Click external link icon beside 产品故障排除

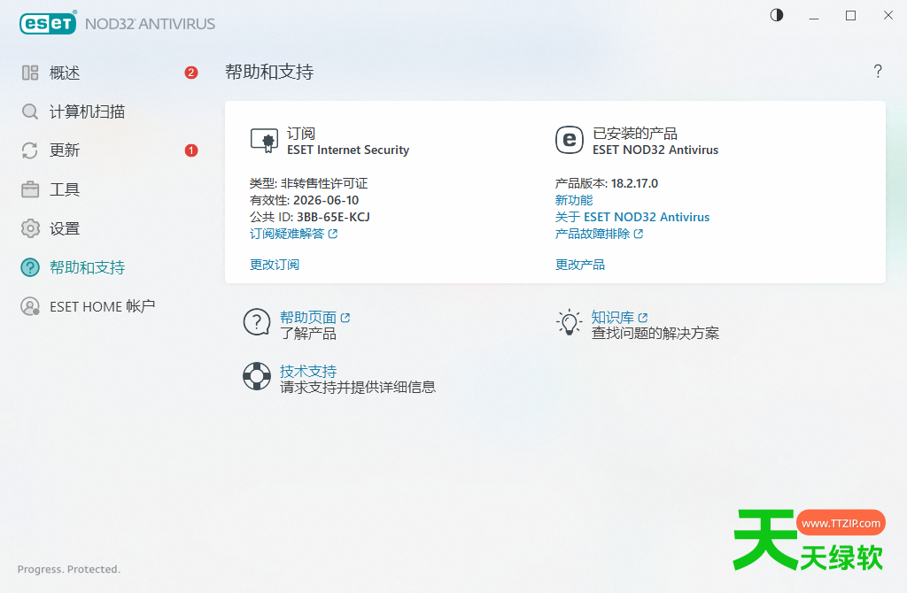[639, 234]
